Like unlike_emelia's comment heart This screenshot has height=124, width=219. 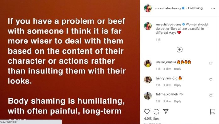211,63
